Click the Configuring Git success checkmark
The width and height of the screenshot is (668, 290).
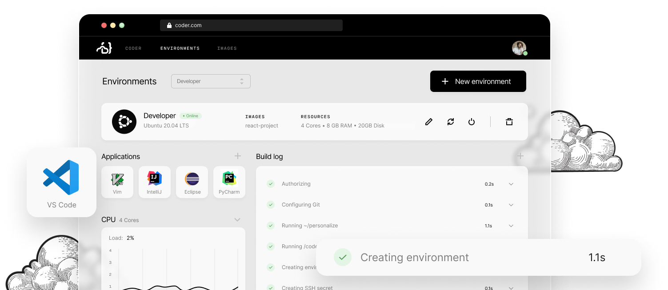(x=271, y=205)
